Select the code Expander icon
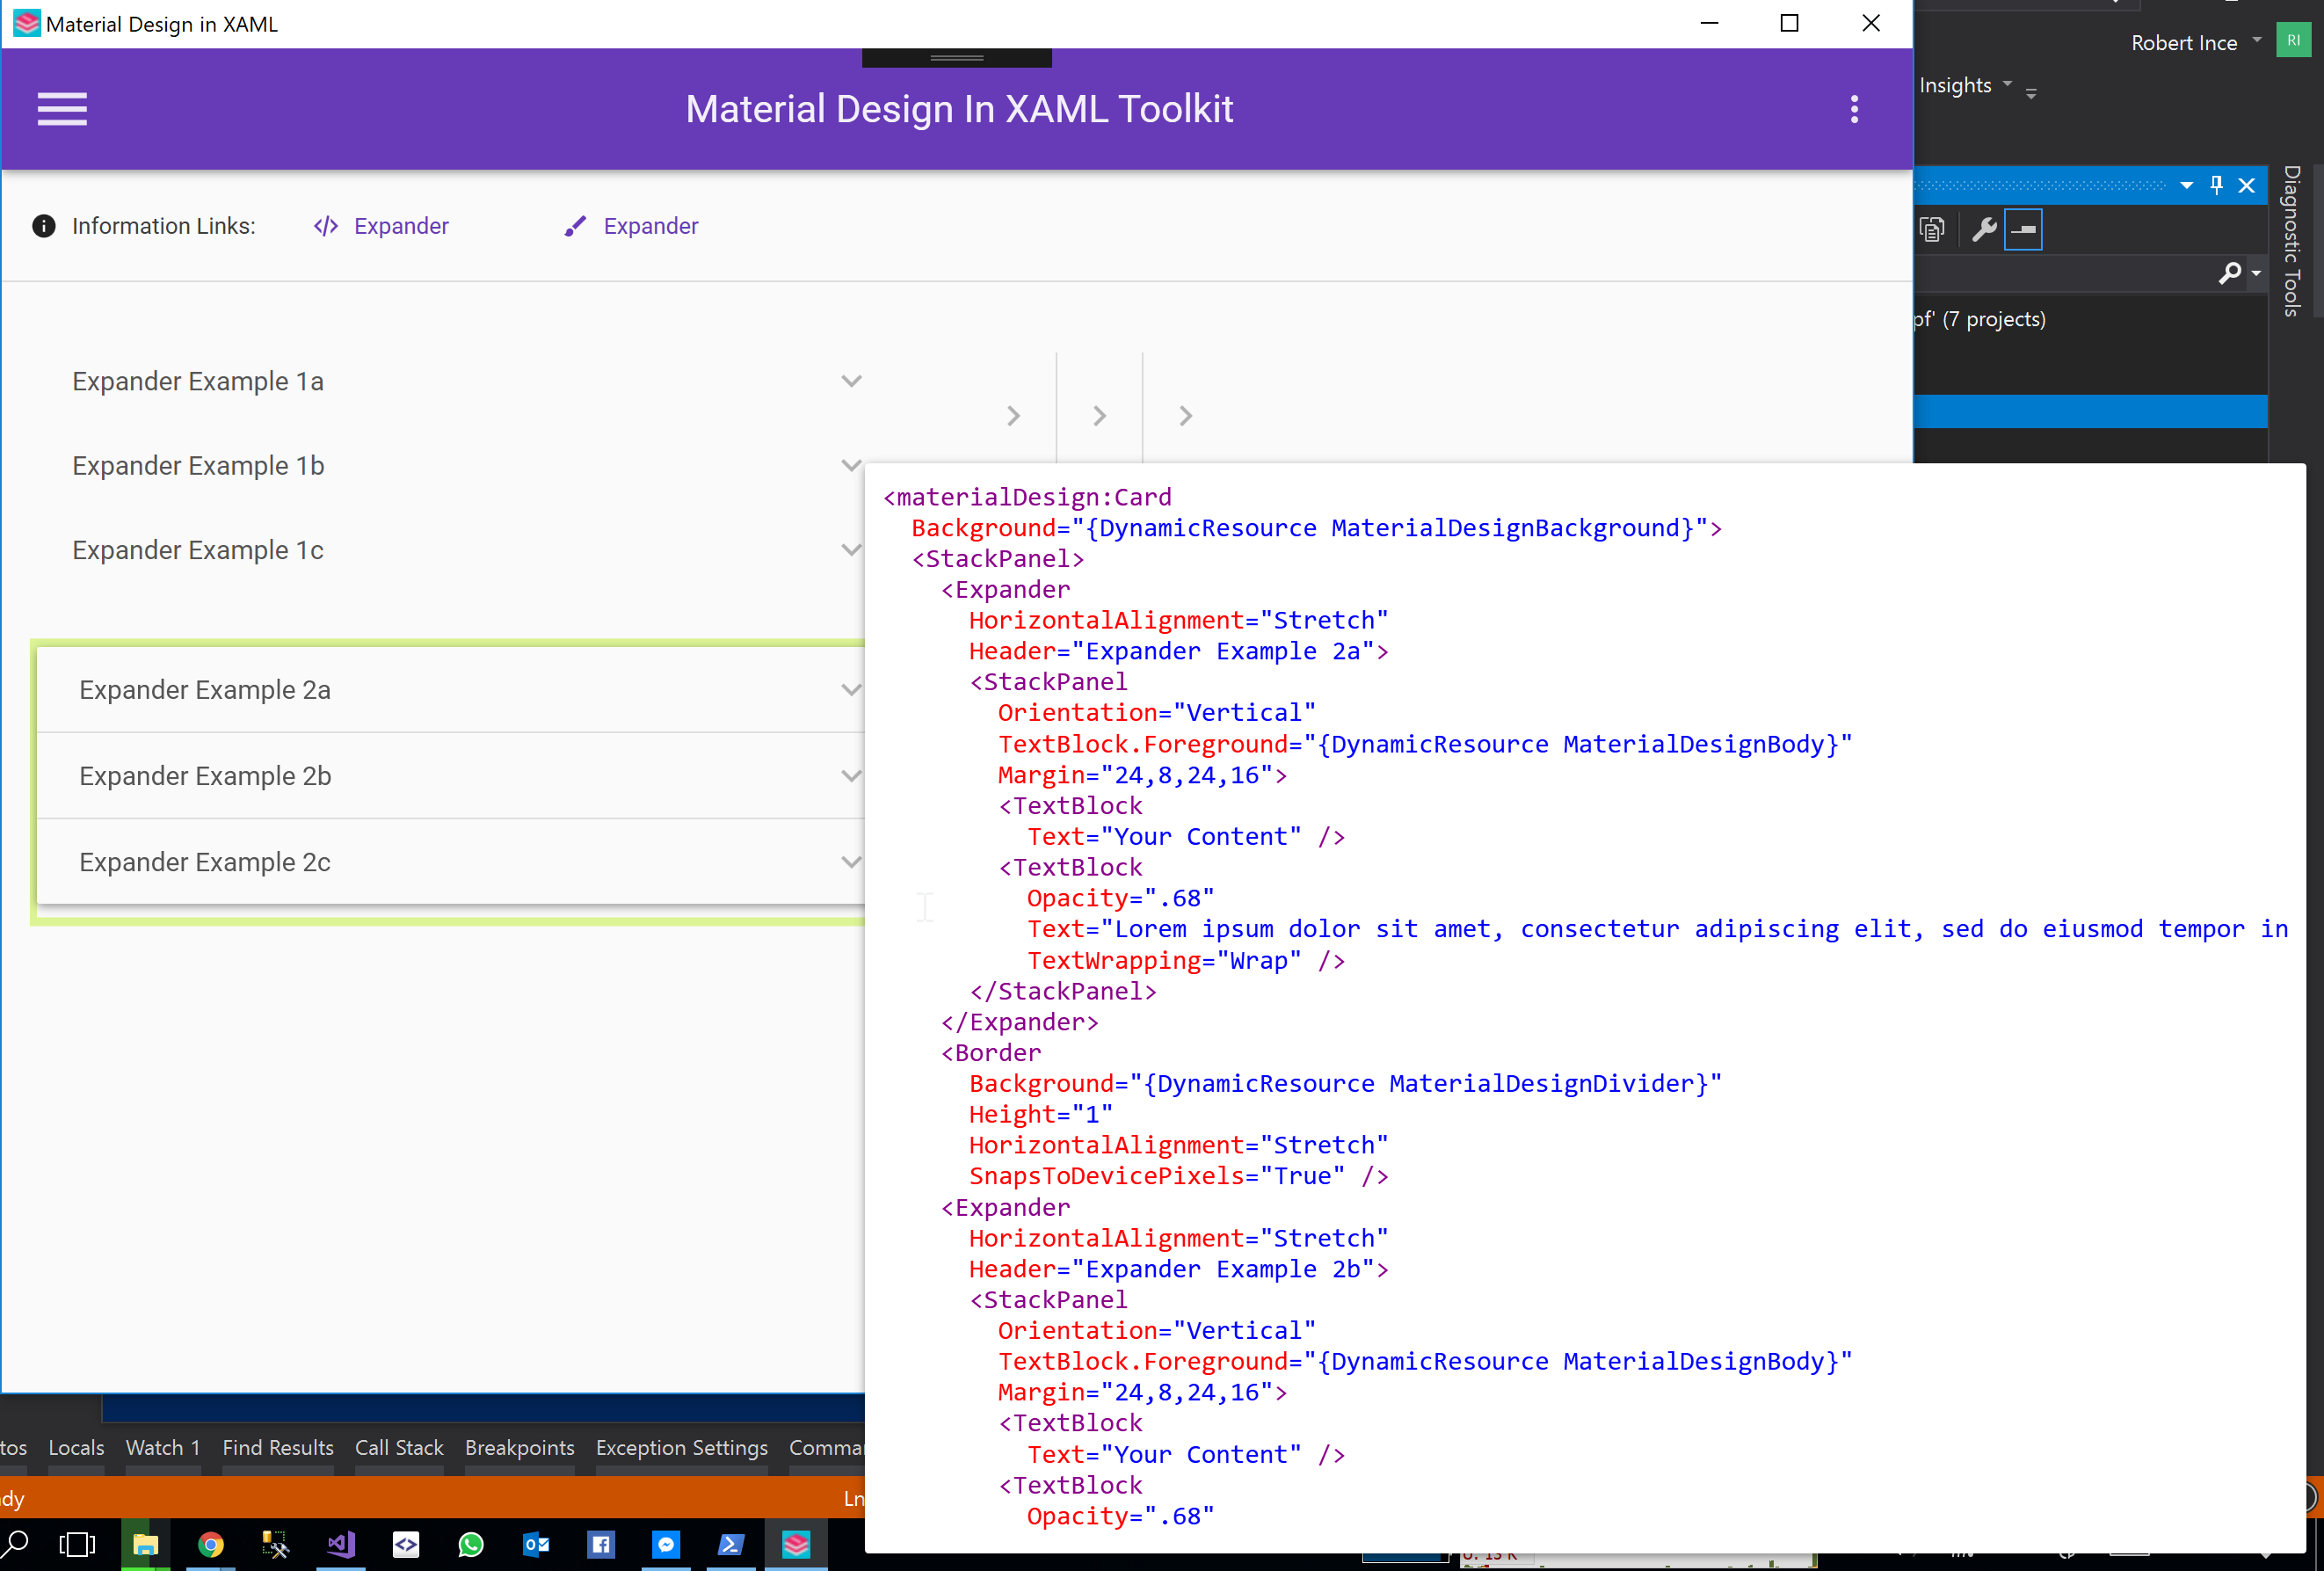Viewport: 2324px width, 1571px height. pyautogui.click(x=325, y=226)
